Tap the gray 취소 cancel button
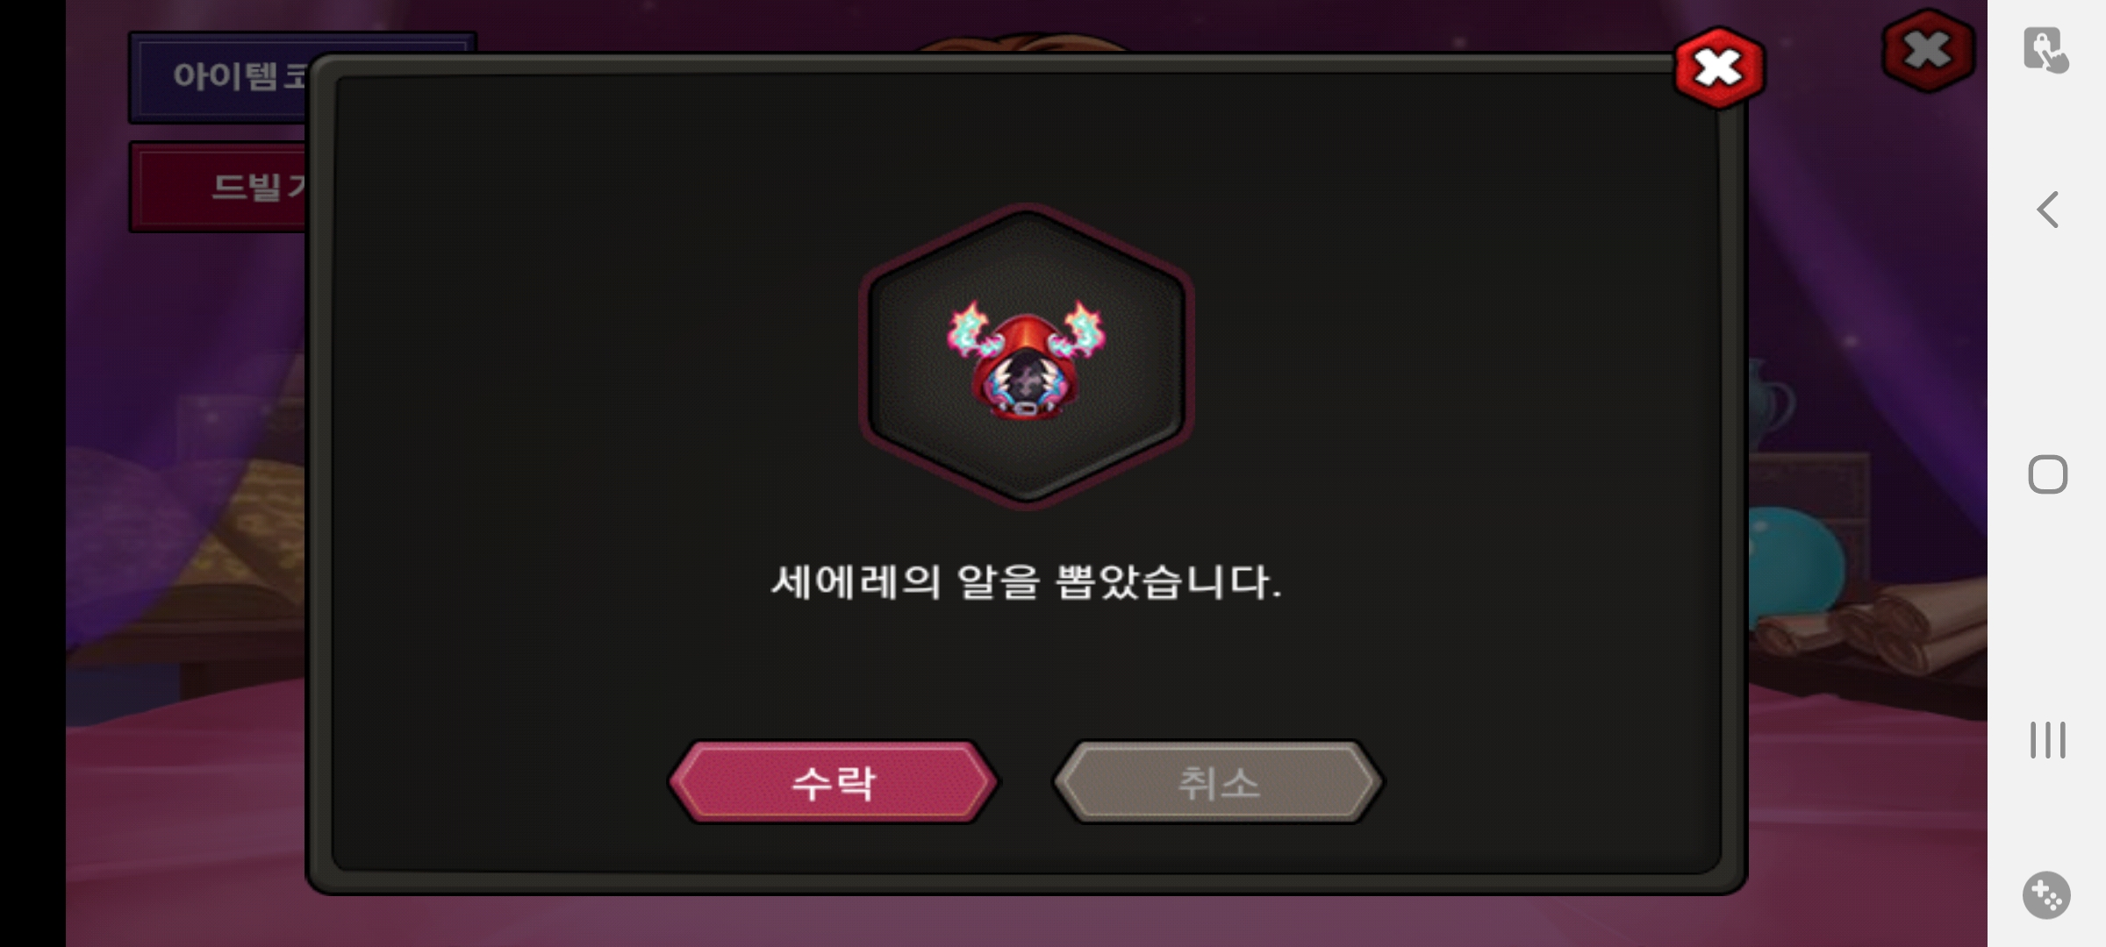The width and height of the screenshot is (2106, 947). [1218, 782]
